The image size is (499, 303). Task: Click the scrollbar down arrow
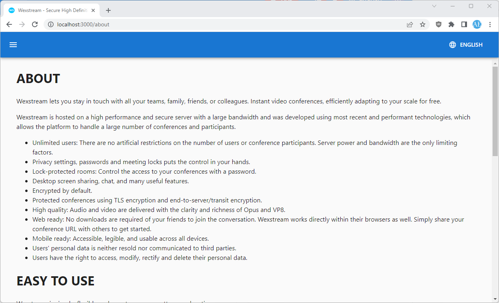pos(495,299)
